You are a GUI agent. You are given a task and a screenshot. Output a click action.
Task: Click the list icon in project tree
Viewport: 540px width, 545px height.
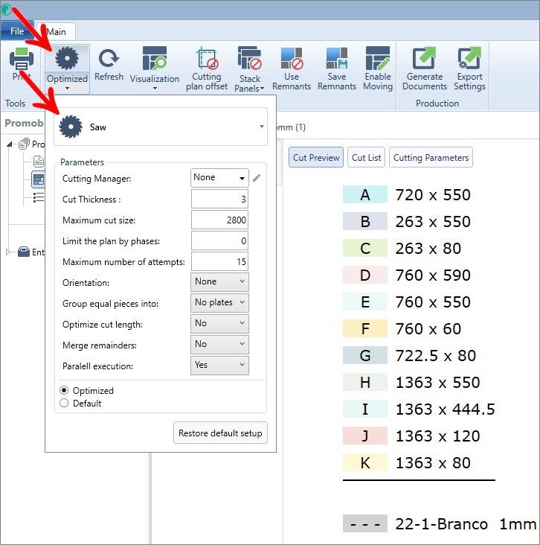tap(38, 197)
